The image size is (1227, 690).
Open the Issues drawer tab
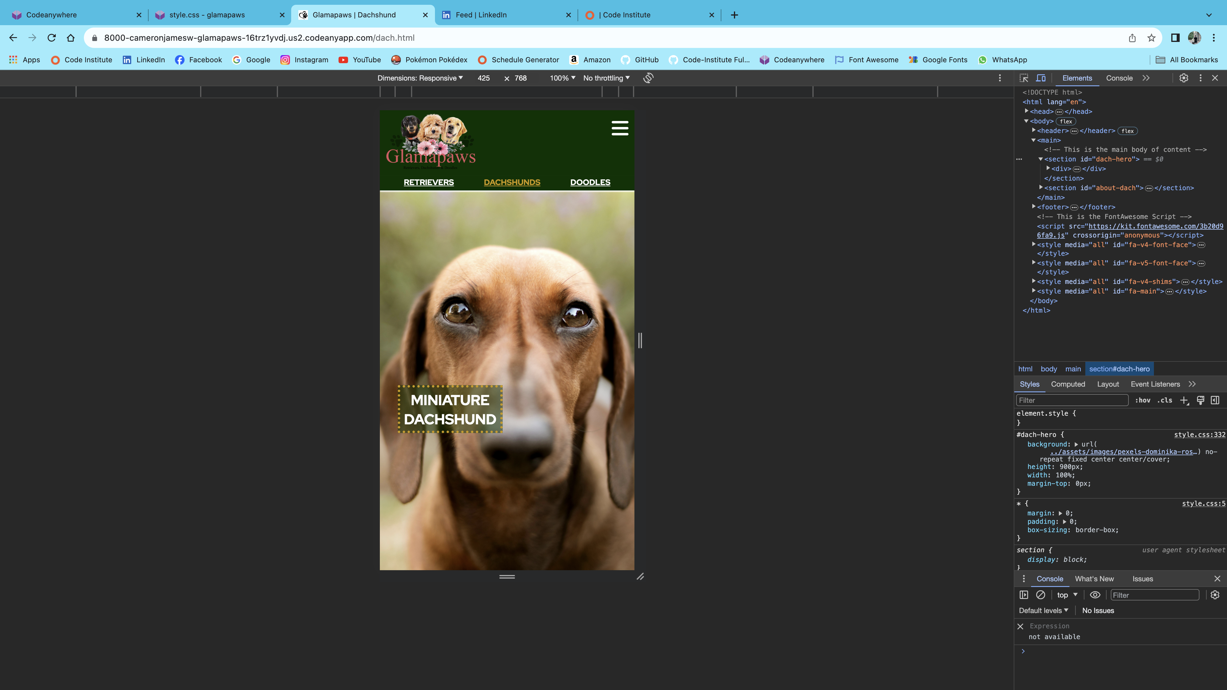(1143, 579)
